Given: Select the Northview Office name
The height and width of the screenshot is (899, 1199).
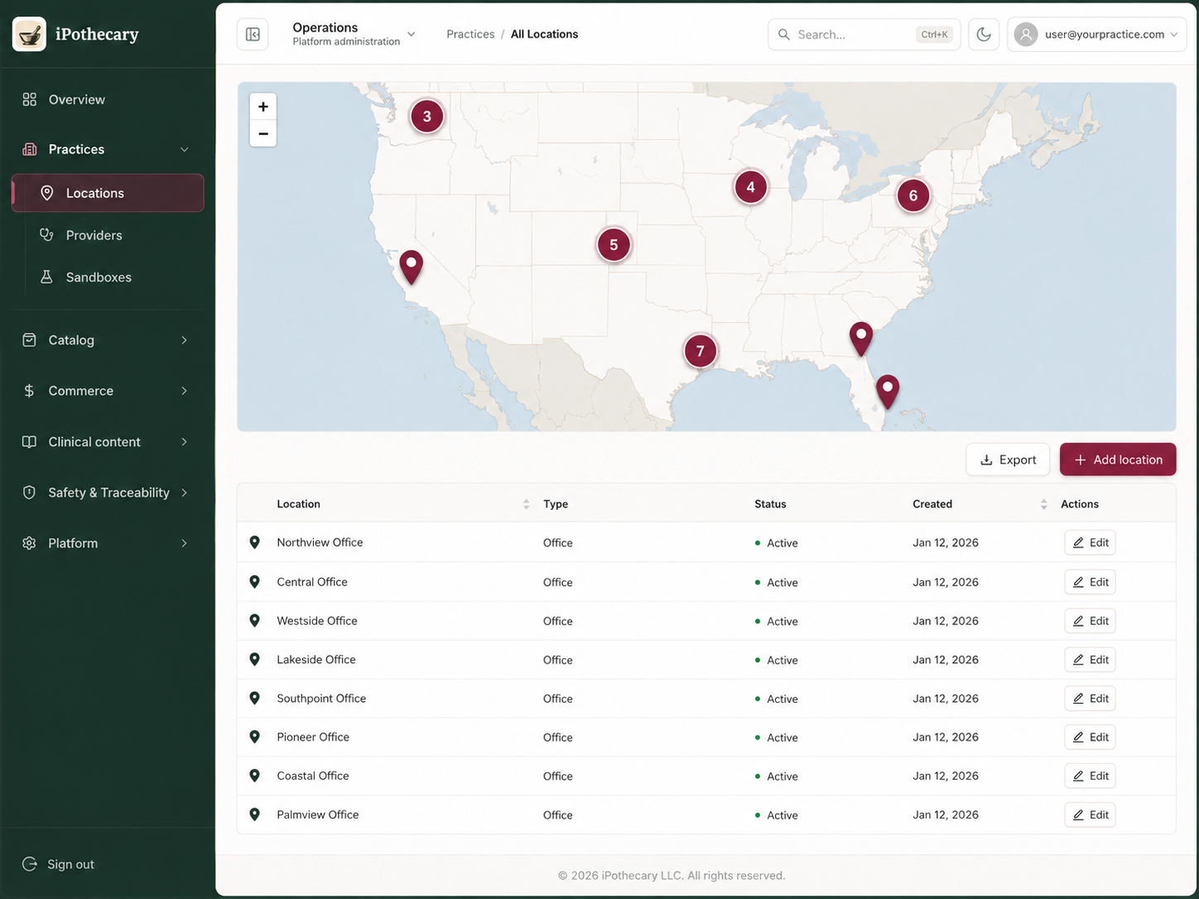Looking at the screenshot, I should 320,542.
